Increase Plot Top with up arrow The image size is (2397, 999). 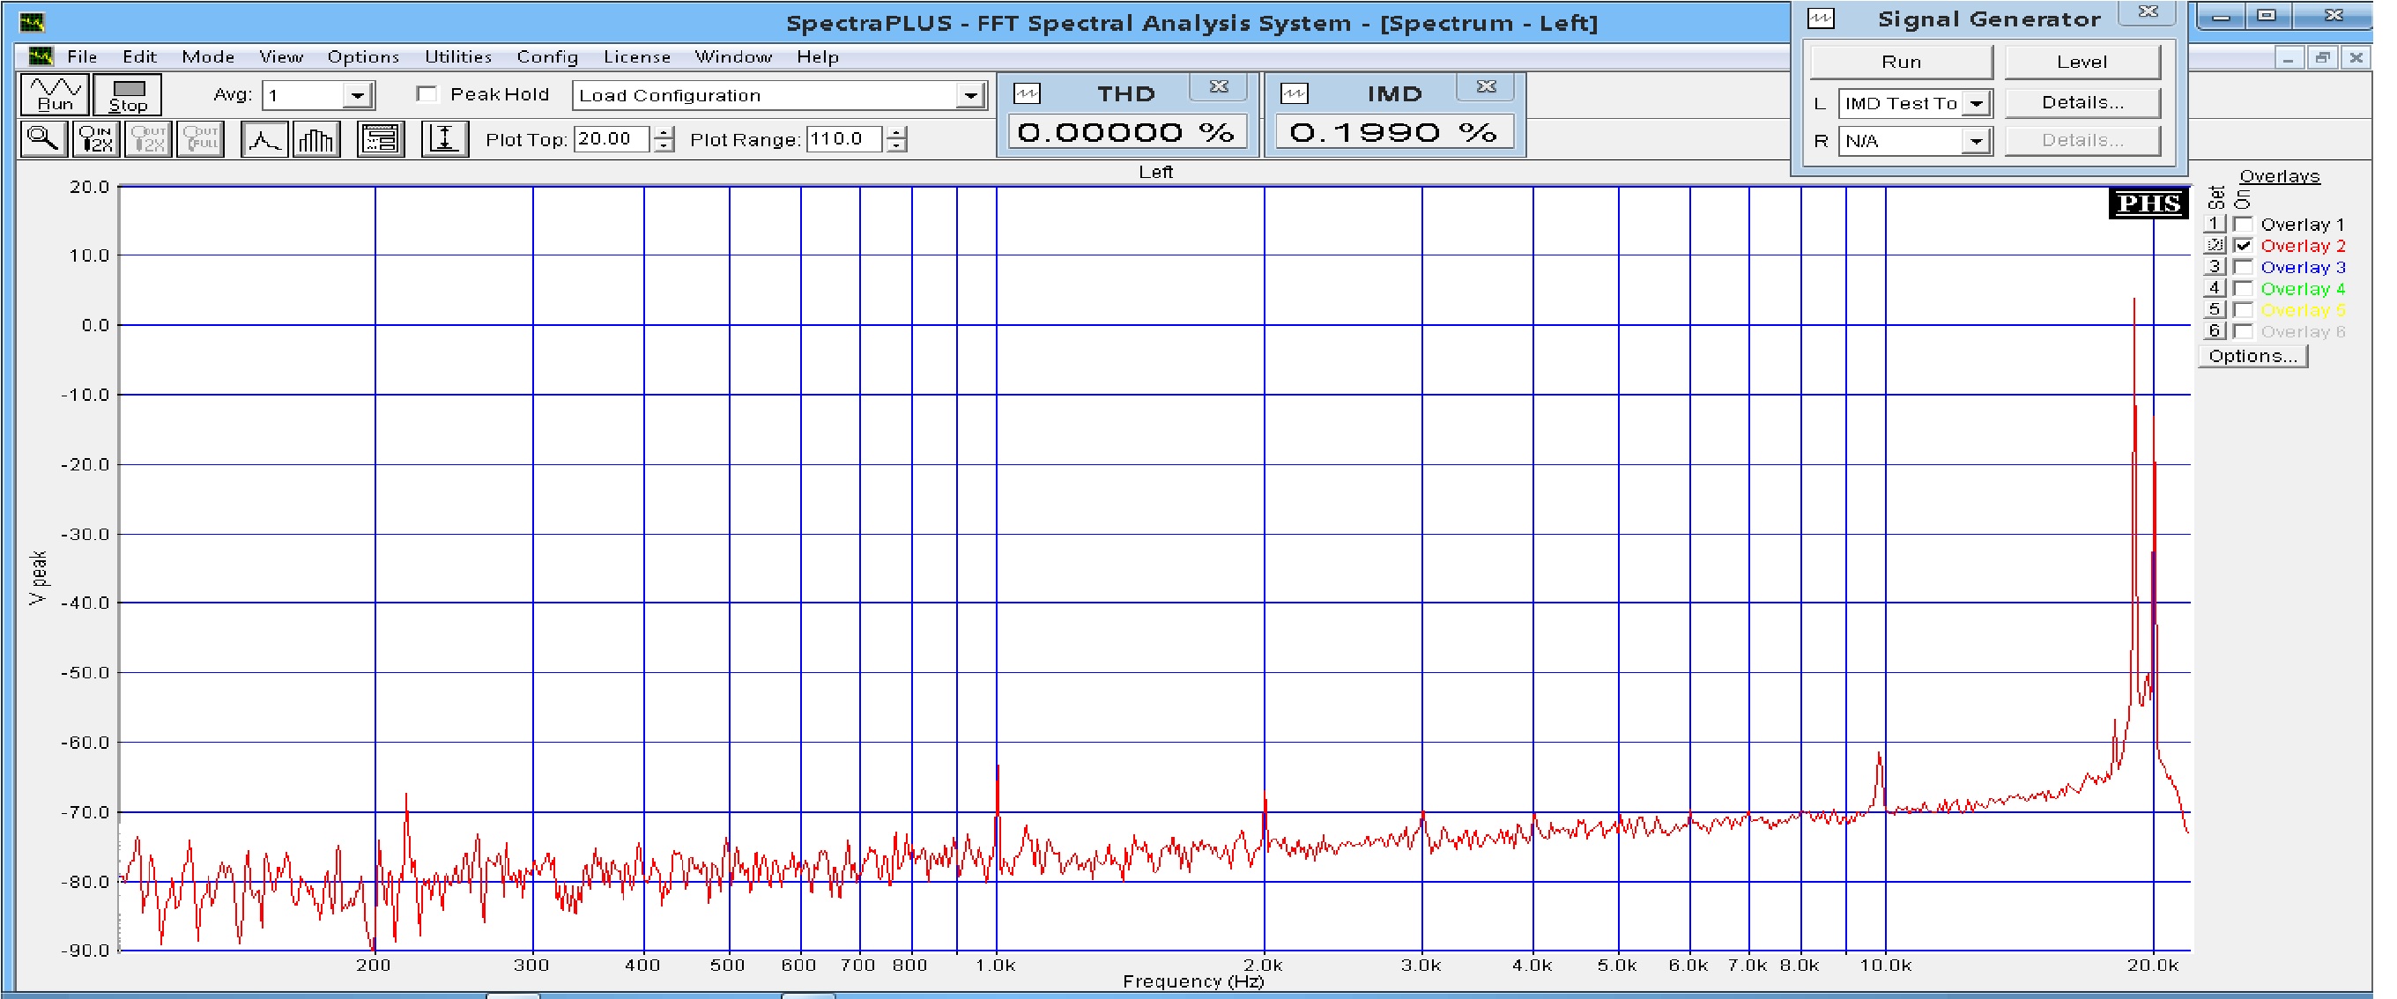click(664, 133)
